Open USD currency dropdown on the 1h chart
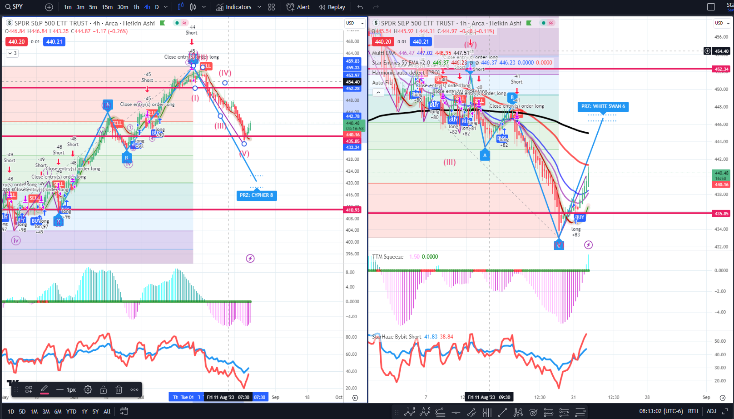 click(x=722, y=23)
